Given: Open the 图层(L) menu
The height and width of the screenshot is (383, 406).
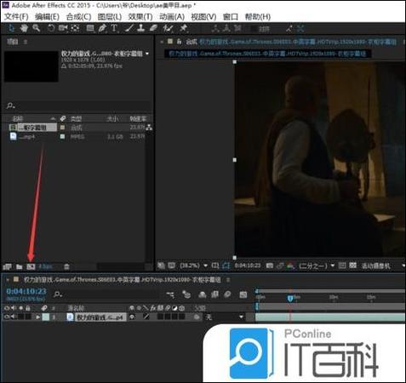Looking at the screenshot, I should pyautogui.click(x=110, y=17).
